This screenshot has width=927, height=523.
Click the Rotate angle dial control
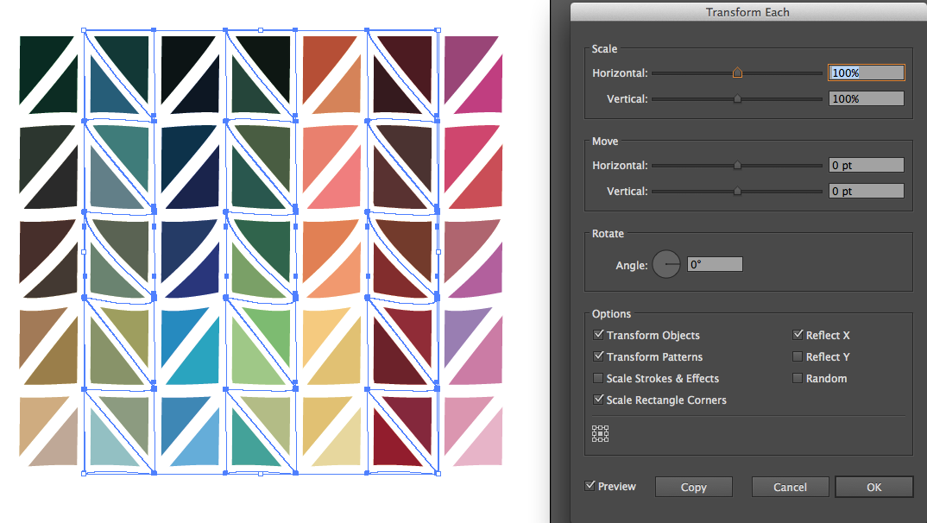point(666,264)
